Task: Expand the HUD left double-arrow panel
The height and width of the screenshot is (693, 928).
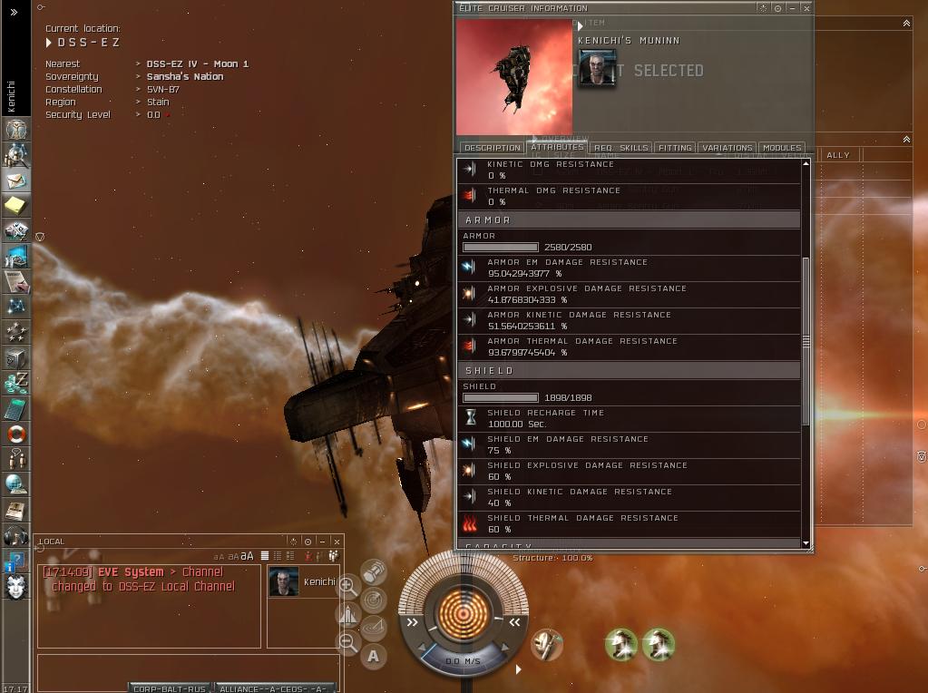Action: tap(412, 622)
